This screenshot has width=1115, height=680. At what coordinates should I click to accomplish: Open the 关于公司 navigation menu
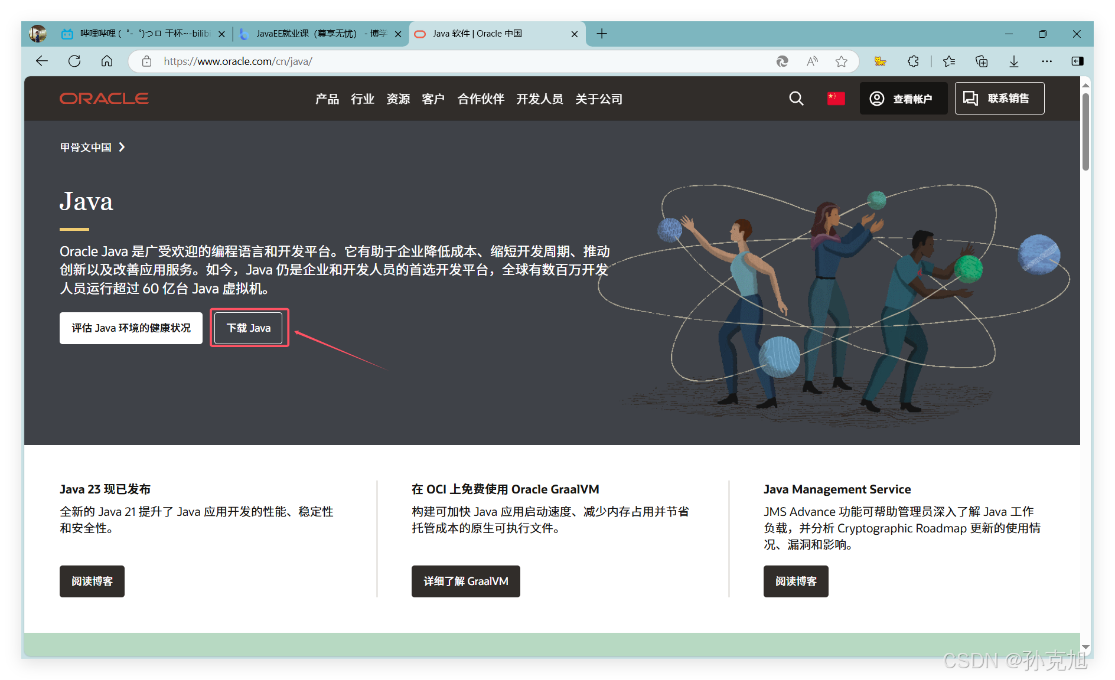(599, 99)
